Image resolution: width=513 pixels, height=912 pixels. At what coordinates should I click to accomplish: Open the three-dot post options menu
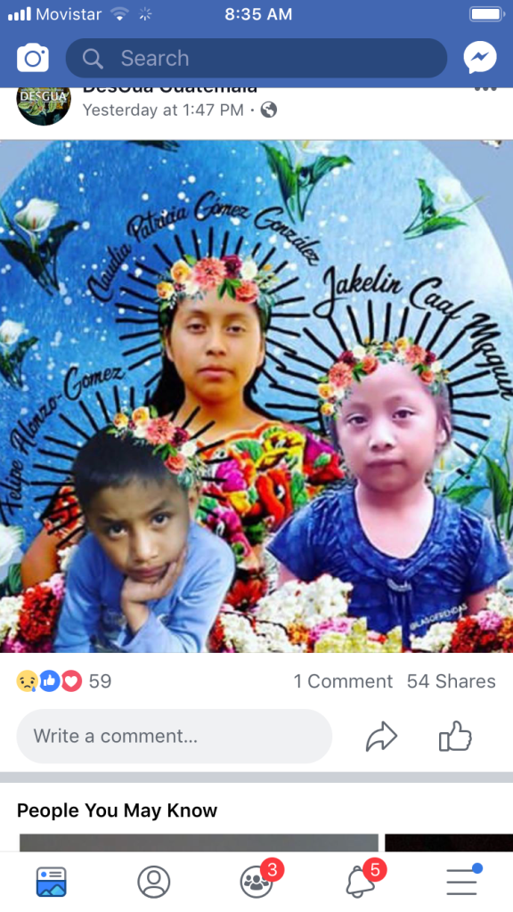(x=485, y=89)
